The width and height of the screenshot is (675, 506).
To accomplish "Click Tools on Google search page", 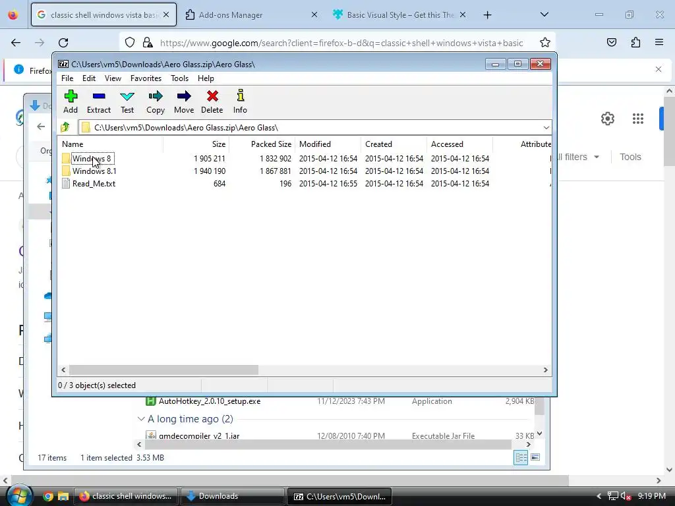I will click(630, 157).
